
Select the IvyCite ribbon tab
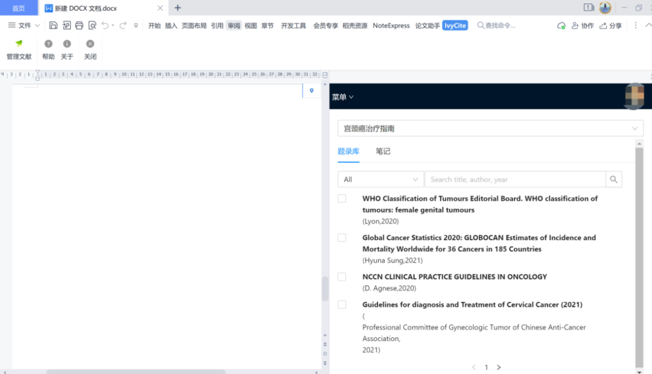[455, 25]
